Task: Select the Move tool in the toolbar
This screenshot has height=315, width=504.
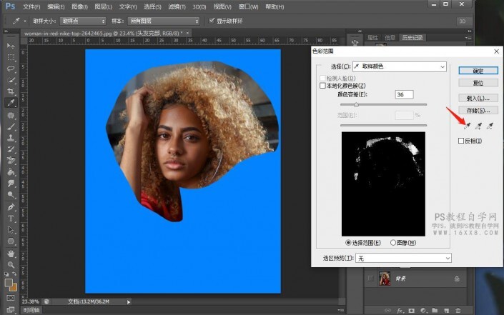Action: 11,45
